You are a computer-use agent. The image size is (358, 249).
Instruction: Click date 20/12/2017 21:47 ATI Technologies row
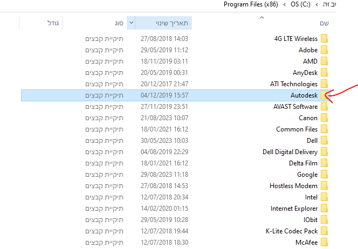(x=164, y=84)
